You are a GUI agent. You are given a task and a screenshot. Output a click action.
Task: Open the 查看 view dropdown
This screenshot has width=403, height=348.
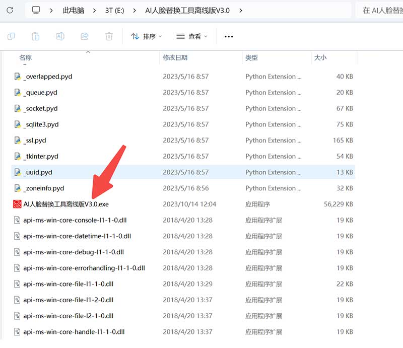(x=192, y=36)
